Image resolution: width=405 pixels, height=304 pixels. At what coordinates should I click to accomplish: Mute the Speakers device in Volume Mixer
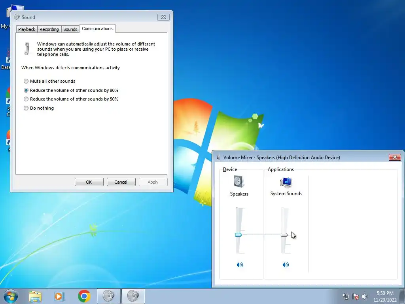240,265
